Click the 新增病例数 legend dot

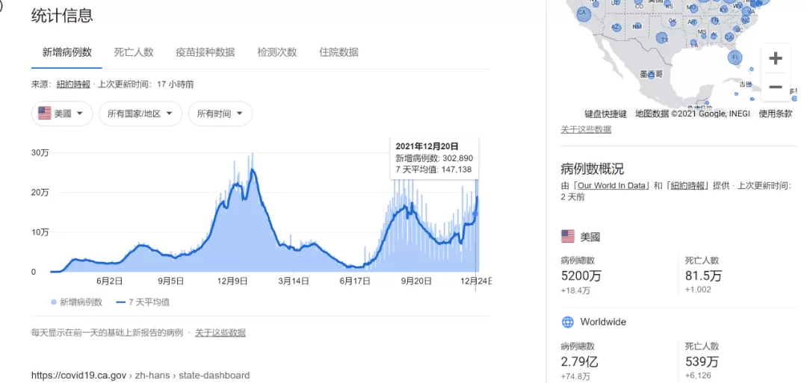[54, 302]
